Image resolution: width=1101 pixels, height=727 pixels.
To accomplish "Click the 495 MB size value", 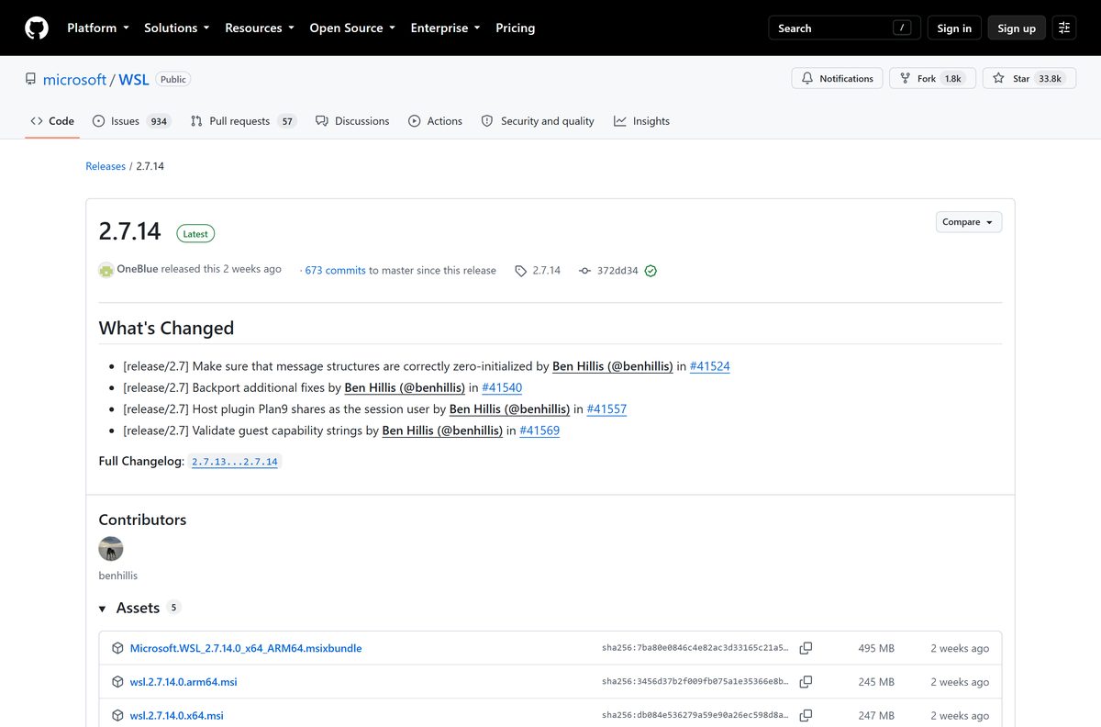I will (x=876, y=648).
